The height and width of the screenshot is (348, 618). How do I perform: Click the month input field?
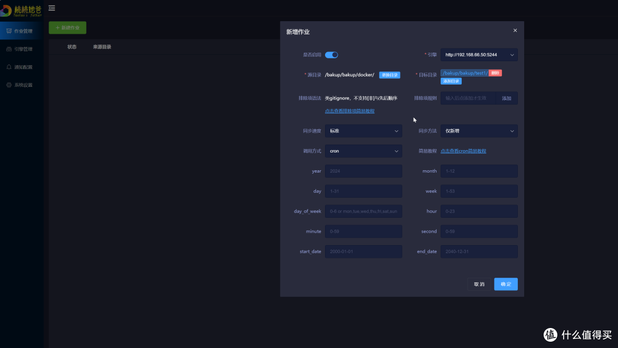[x=479, y=171]
